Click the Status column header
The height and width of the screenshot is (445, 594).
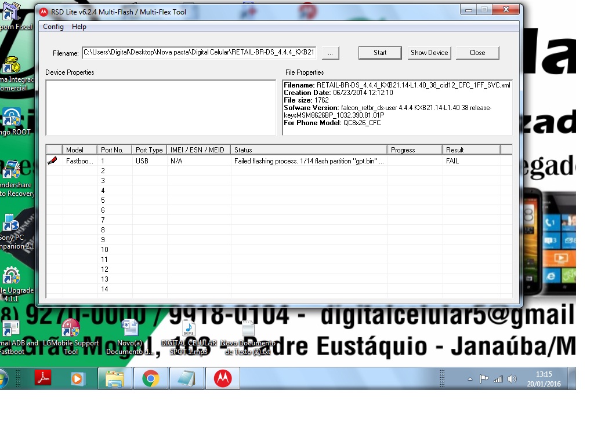(x=309, y=150)
